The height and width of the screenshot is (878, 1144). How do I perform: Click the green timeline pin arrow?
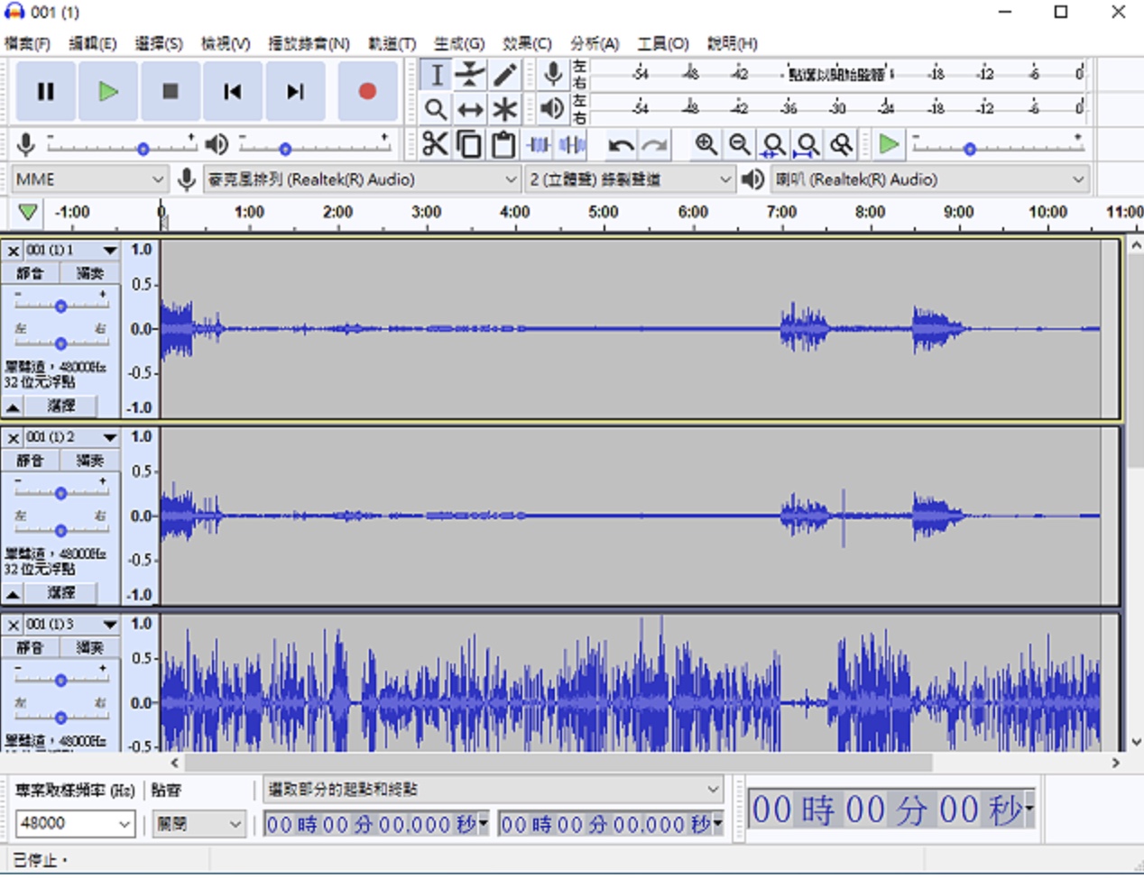pos(28,213)
